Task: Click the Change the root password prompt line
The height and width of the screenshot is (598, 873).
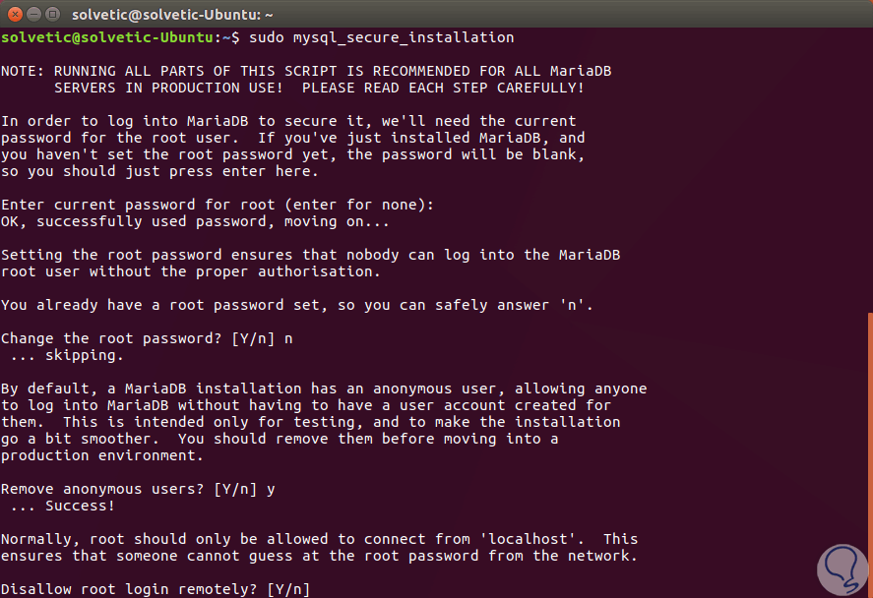Action: tap(147, 338)
